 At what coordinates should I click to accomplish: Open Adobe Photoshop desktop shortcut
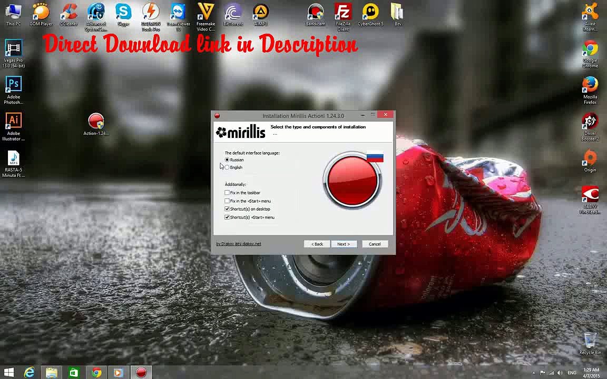point(14,91)
